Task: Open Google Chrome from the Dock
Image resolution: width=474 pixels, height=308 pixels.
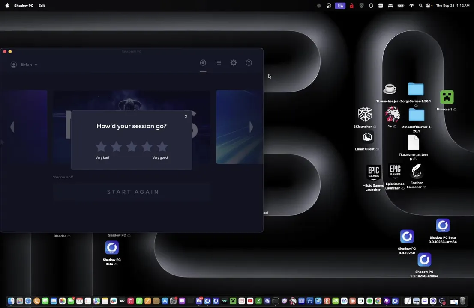Action: (378, 301)
